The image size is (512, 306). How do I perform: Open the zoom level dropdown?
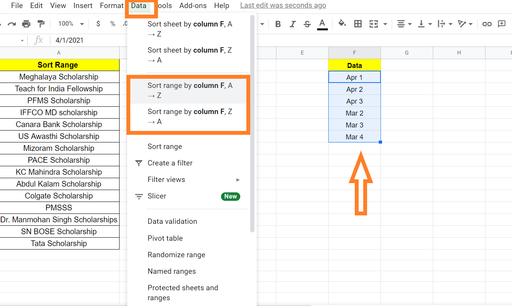(70, 23)
